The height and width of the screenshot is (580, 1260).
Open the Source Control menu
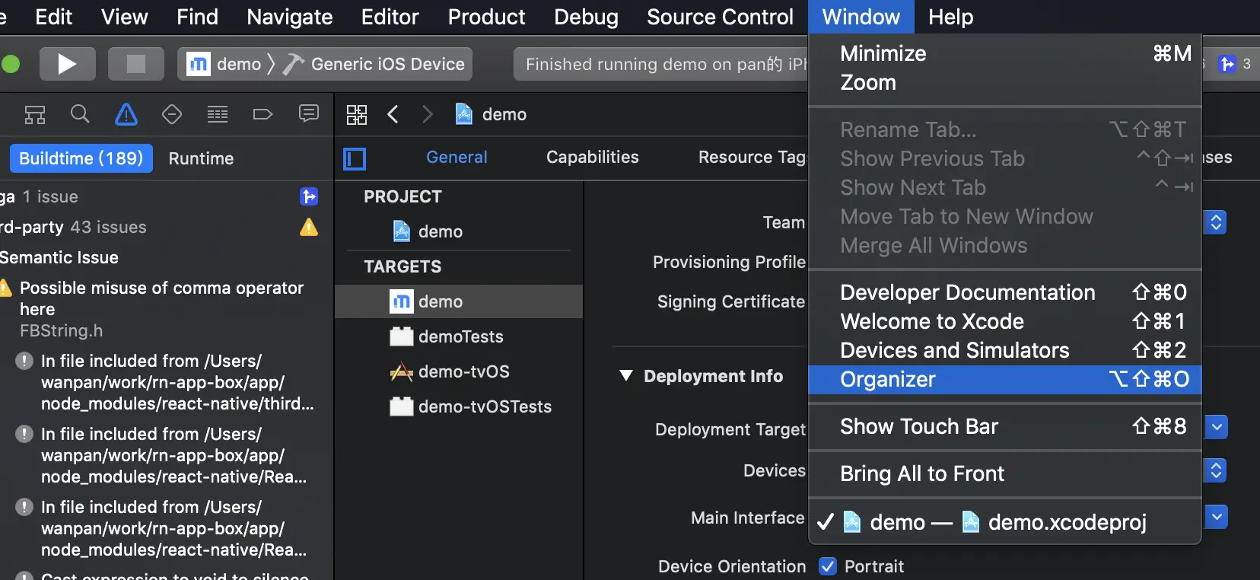720,17
